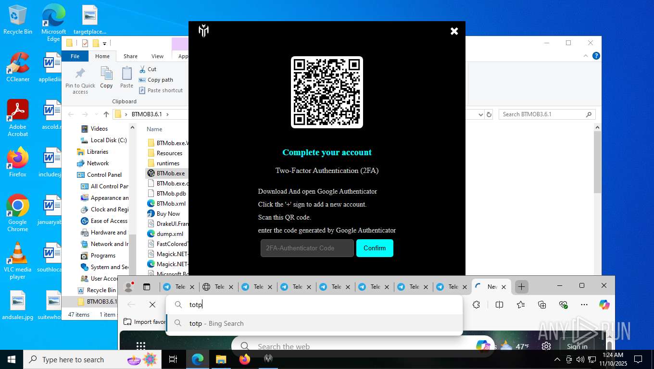Click the cyan Confirm button
654x369 pixels.
click(375, 248)
